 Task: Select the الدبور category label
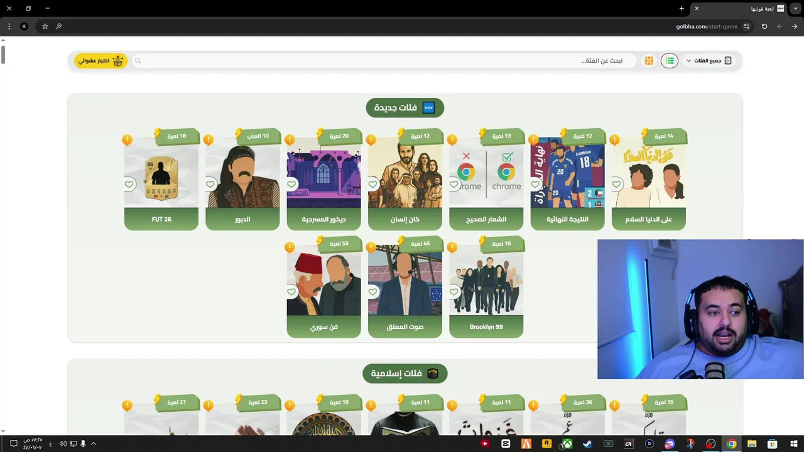[242, 219]
